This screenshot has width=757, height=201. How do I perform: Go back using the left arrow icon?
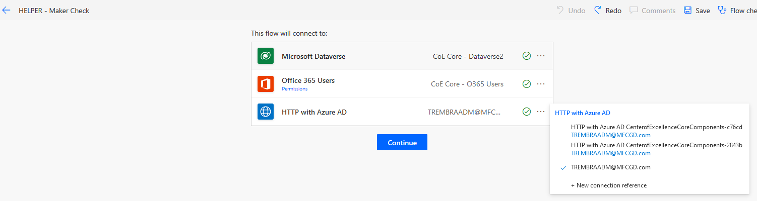(x=6, y=10)
